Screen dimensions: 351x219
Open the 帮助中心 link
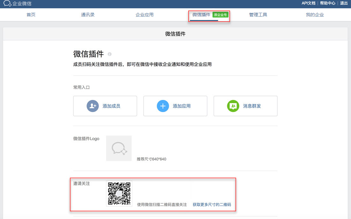click(327, 3)
